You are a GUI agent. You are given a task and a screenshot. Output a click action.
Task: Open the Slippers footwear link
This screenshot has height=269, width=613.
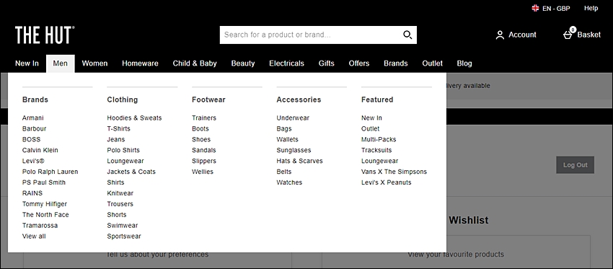coord(203,161)
